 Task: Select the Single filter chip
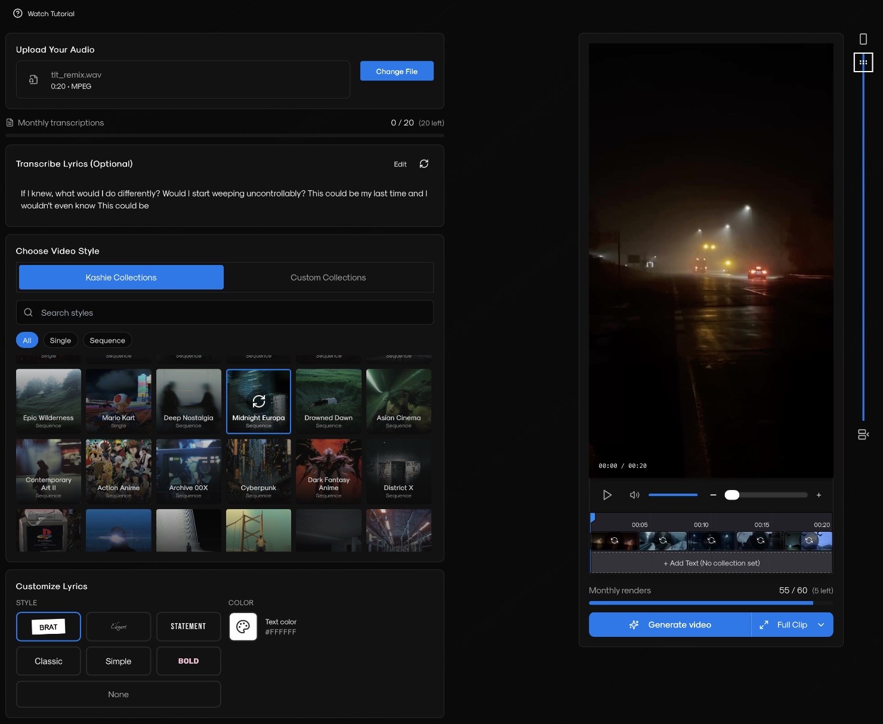click(60, 340)
